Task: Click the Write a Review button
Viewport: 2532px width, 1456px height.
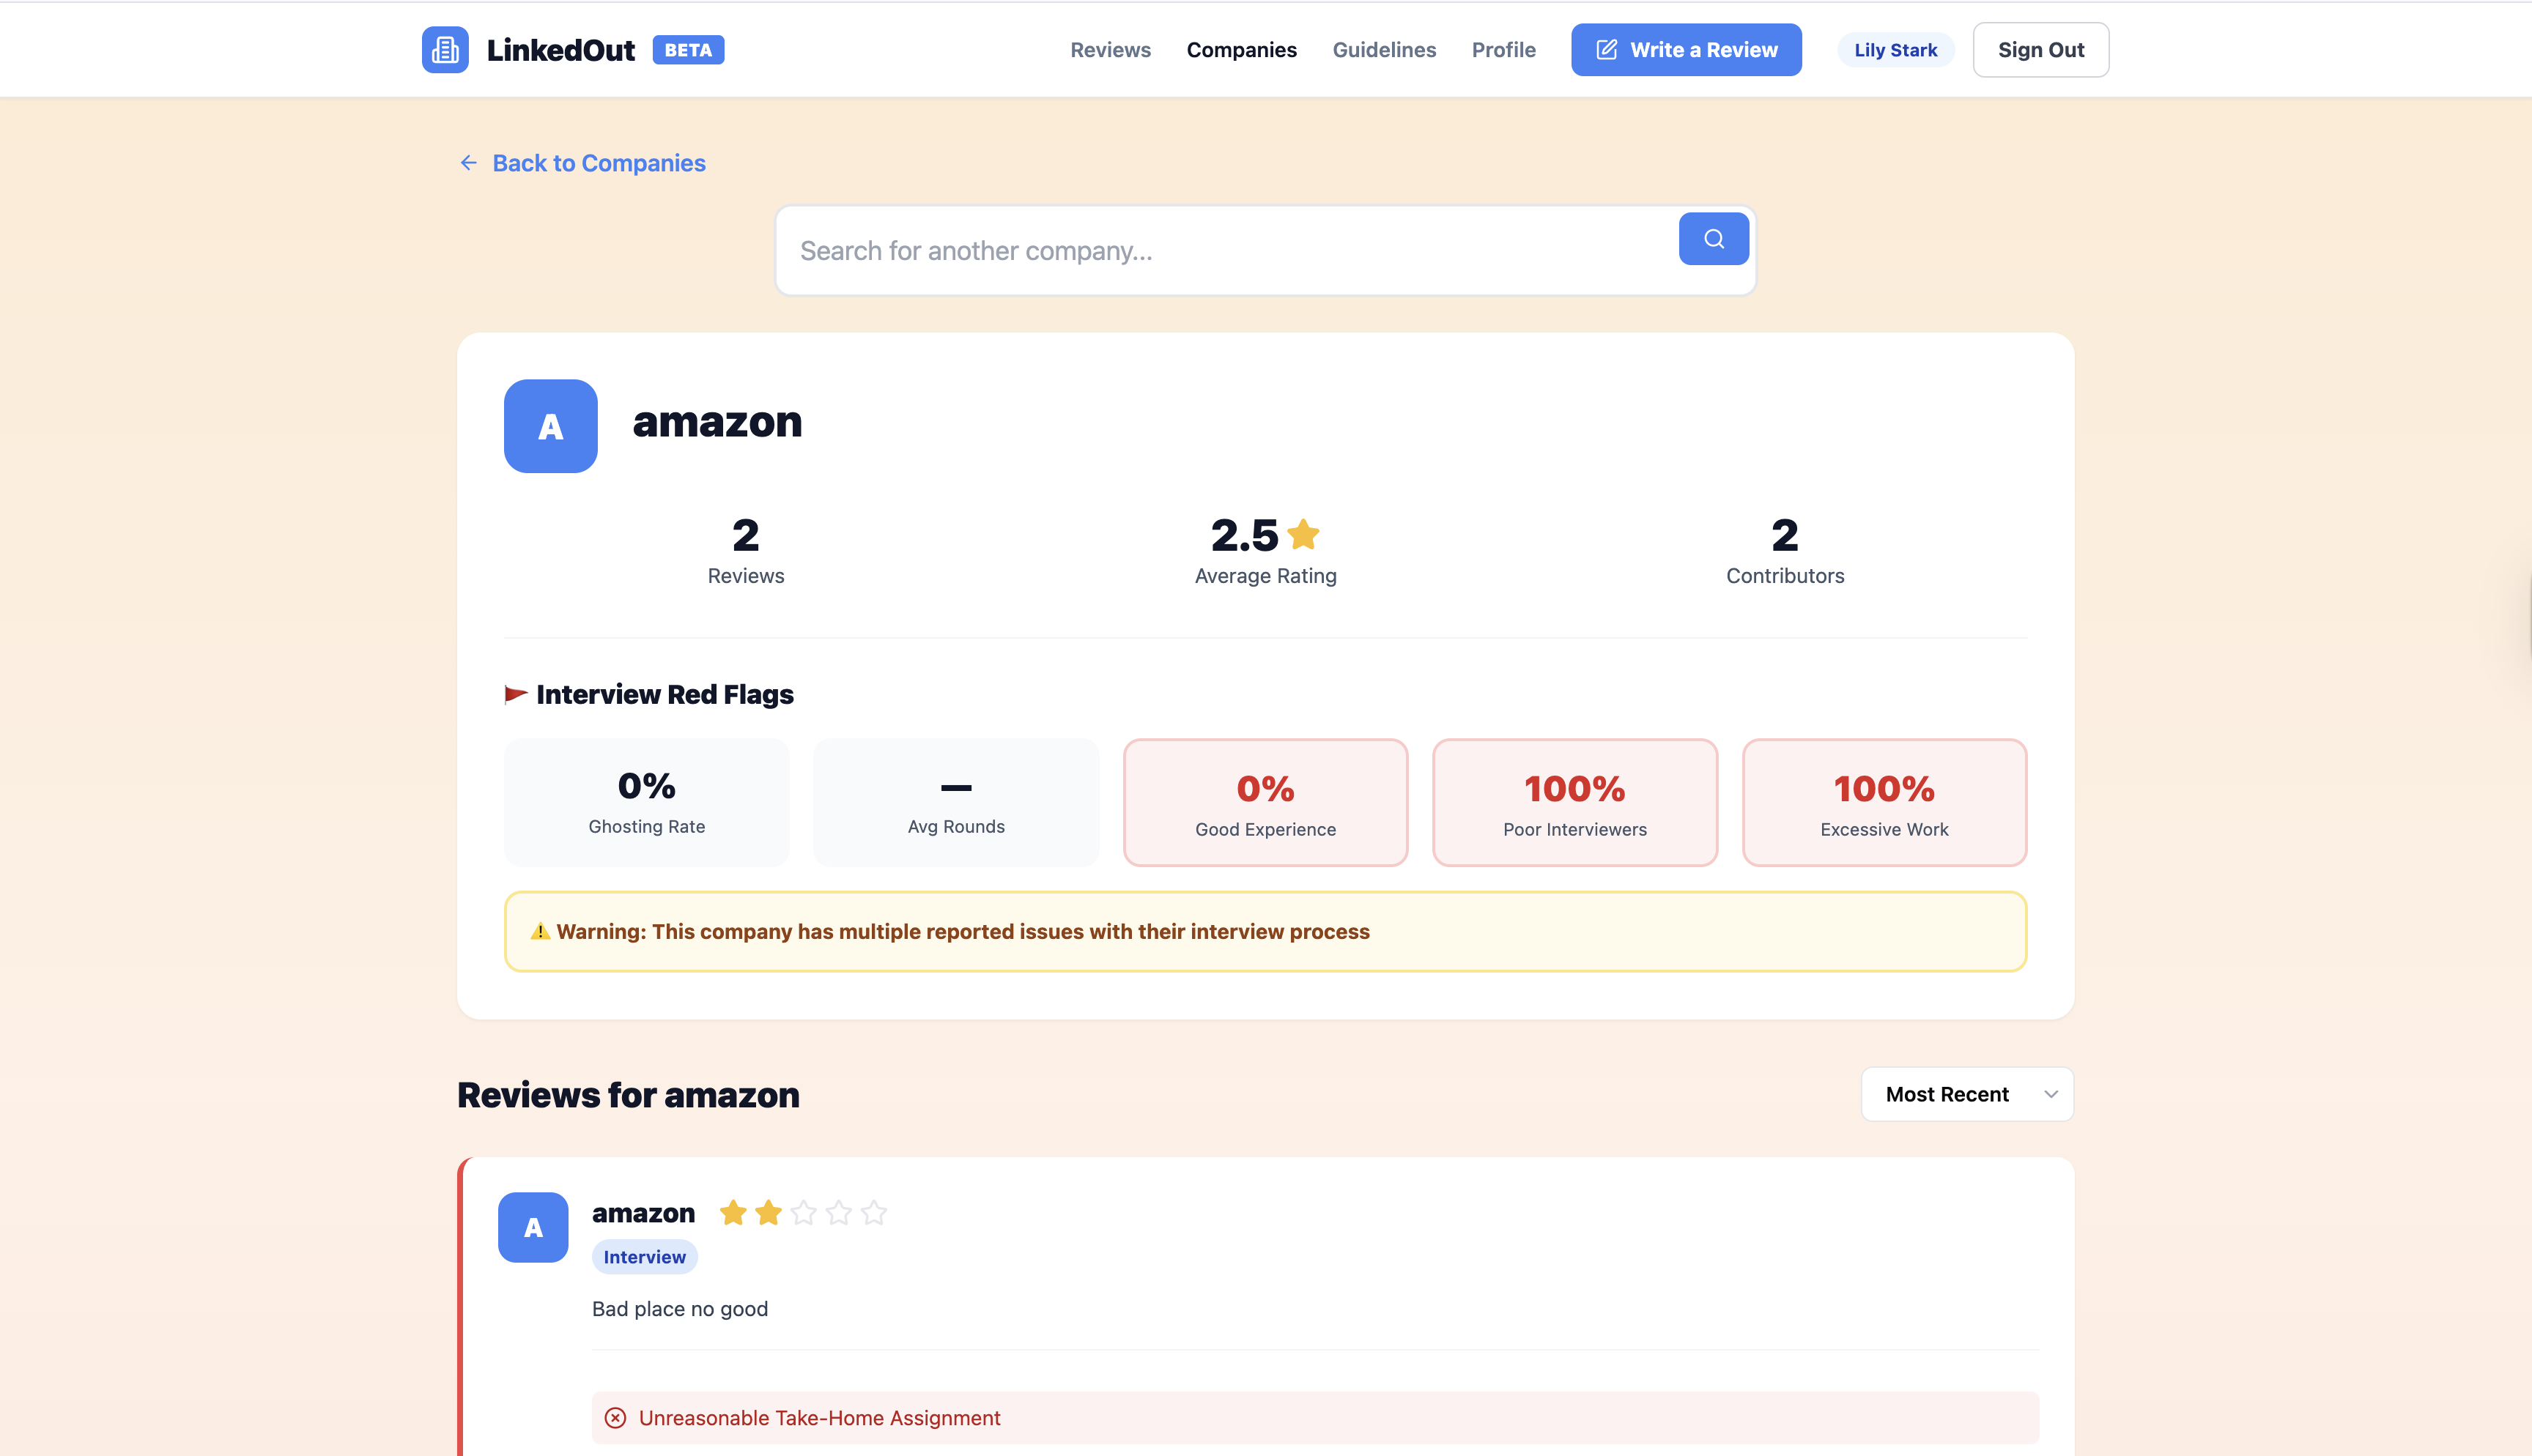Action: pos(1686,50)
